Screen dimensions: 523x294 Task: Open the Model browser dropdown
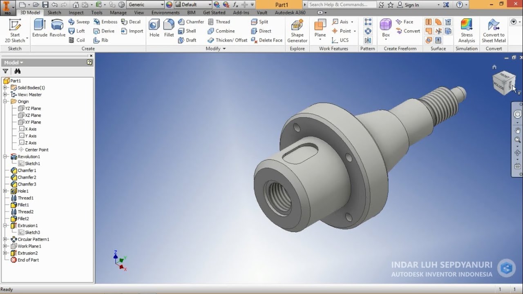[x=13, y=62]
